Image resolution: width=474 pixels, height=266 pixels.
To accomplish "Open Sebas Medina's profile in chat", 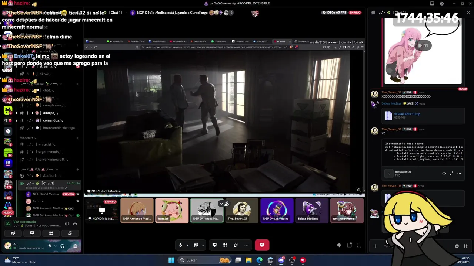I will coord(391,103).
